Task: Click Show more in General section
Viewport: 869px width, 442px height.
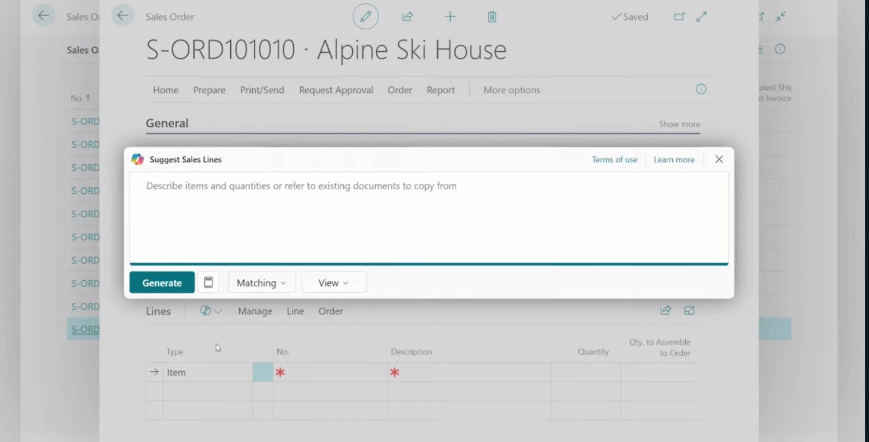Action: [x=679, y=124]
